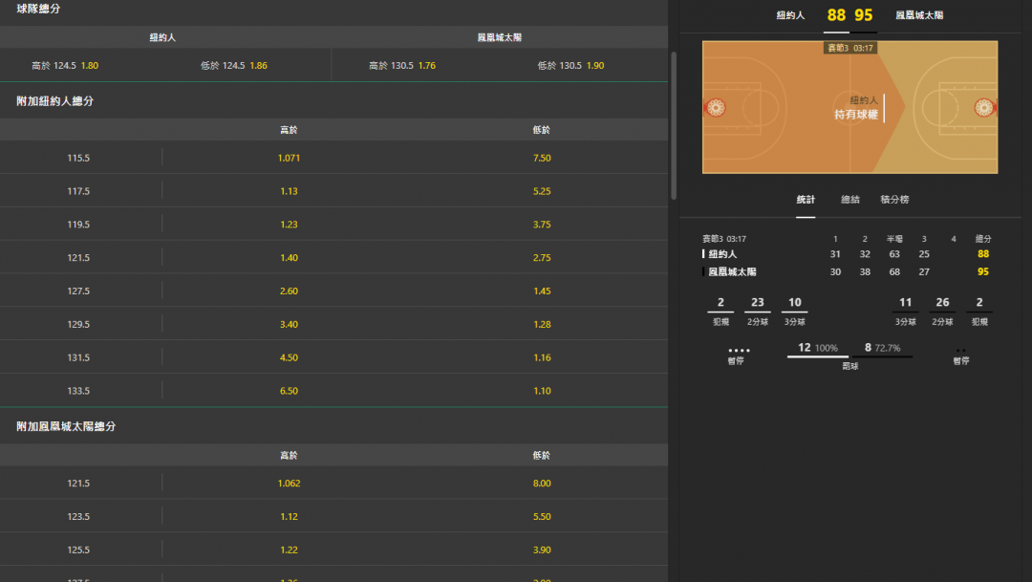The height and width of the screenshot is (582, 1032).
Task: Click the 罰球 8 72.7% stat
Action: pyautogui.click(x=882, y=348)
